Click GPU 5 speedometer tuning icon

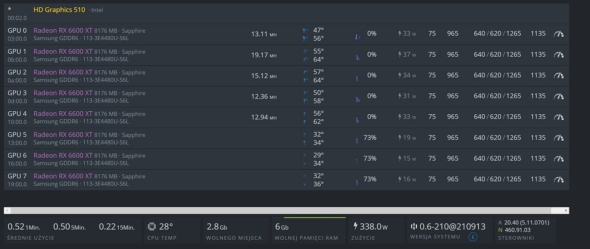click(558, 138)
